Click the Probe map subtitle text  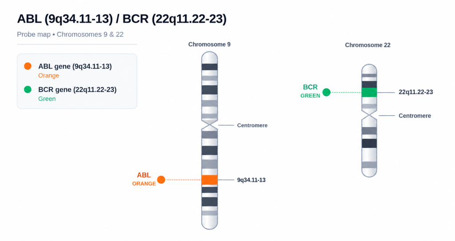pos(70,35)
